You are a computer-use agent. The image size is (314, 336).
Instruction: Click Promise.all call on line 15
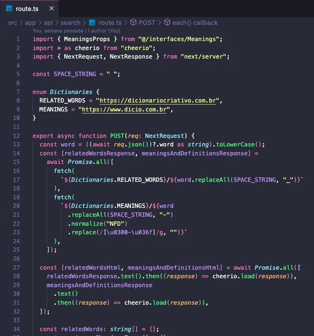click(x=87, y=162)
